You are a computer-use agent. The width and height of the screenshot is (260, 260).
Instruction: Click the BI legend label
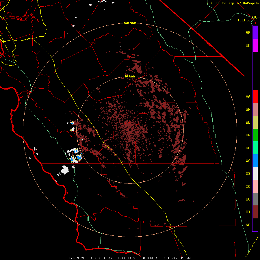click(248, 212)
